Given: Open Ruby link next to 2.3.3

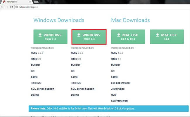Looking at the screenshot, I should click(x=74, y=53).
